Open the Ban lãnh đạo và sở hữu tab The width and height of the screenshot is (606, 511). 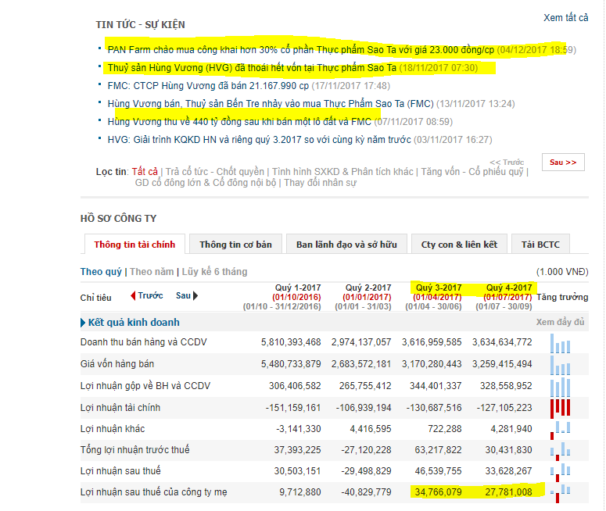point(346,245)
